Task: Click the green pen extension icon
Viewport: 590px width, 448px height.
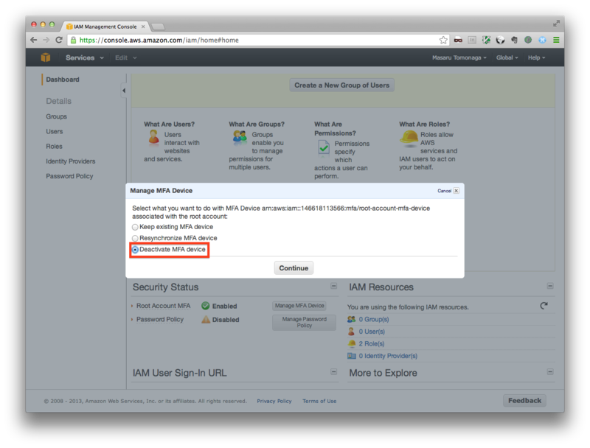Action: point(486,40)
